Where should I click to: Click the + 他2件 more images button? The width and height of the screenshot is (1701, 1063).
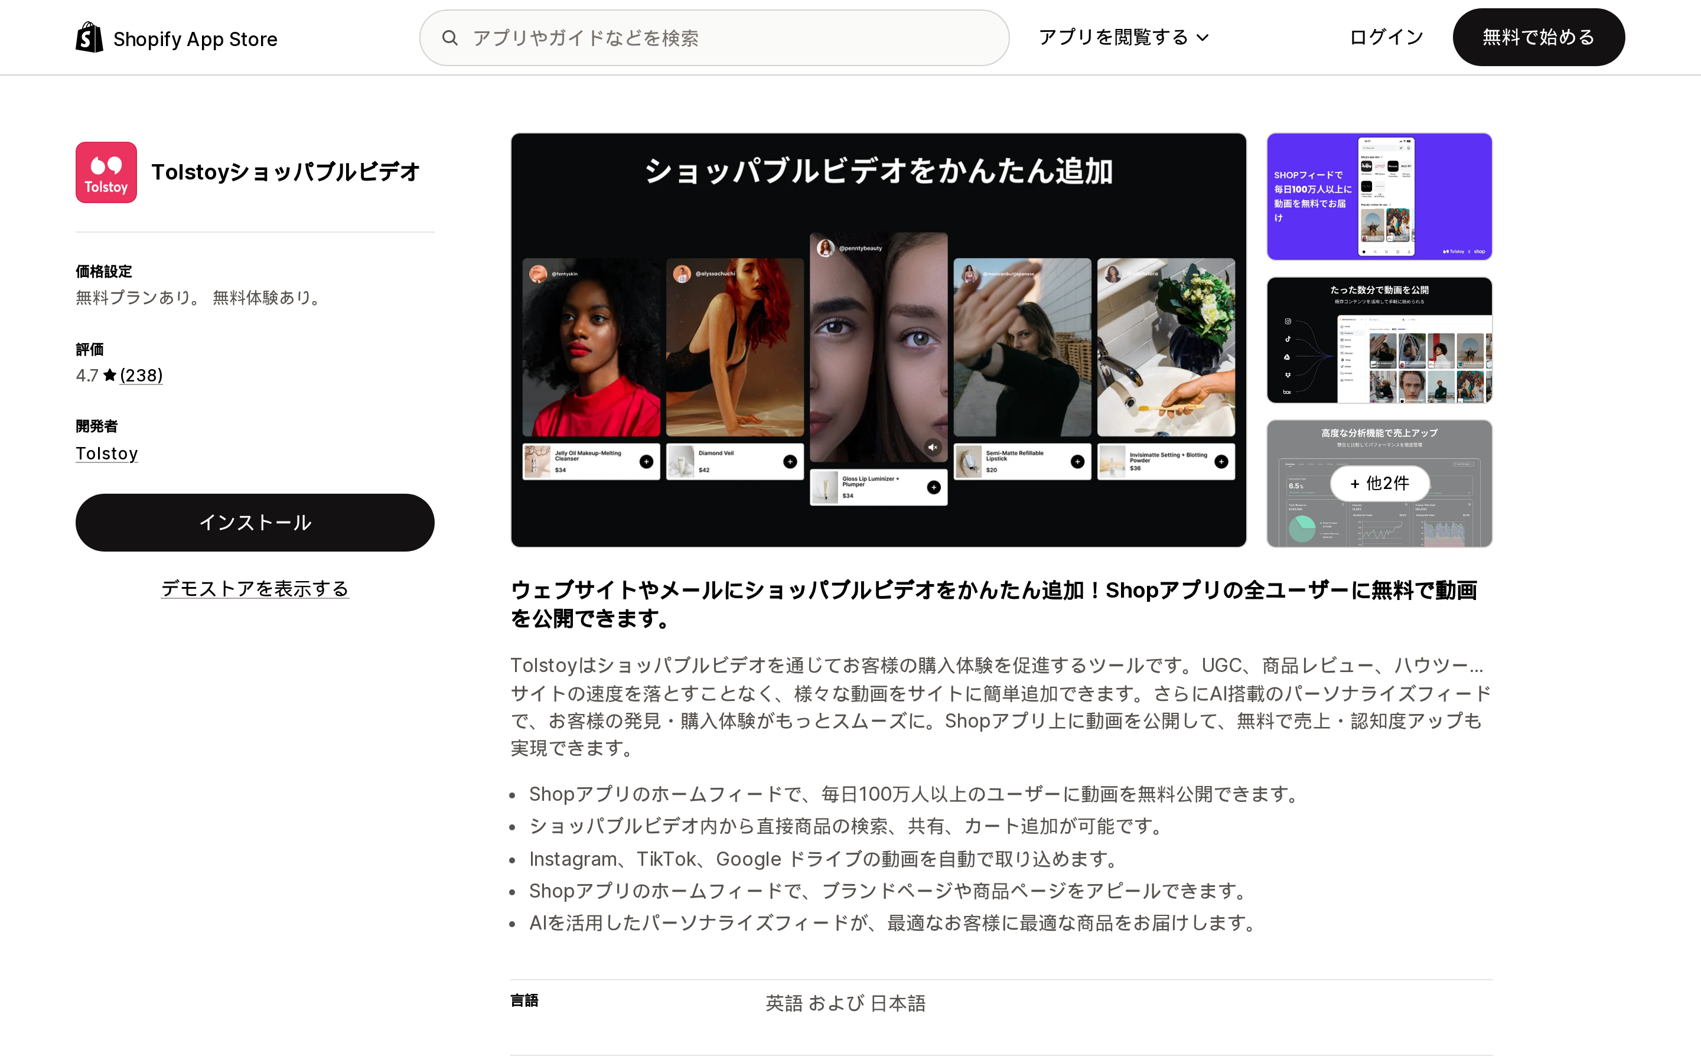click(x=1380, y=483)
